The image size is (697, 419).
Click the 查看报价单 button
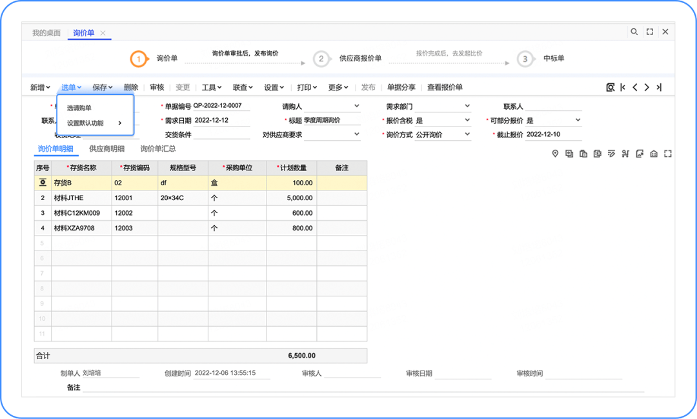445,88
